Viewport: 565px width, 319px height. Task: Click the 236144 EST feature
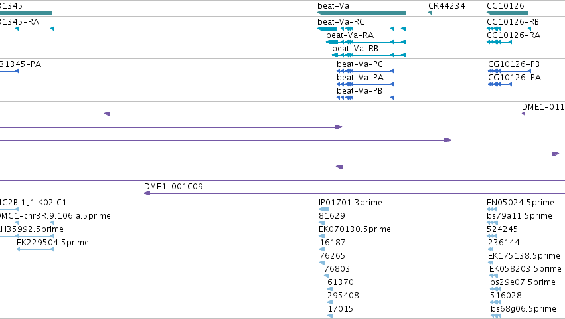point(491,249)
